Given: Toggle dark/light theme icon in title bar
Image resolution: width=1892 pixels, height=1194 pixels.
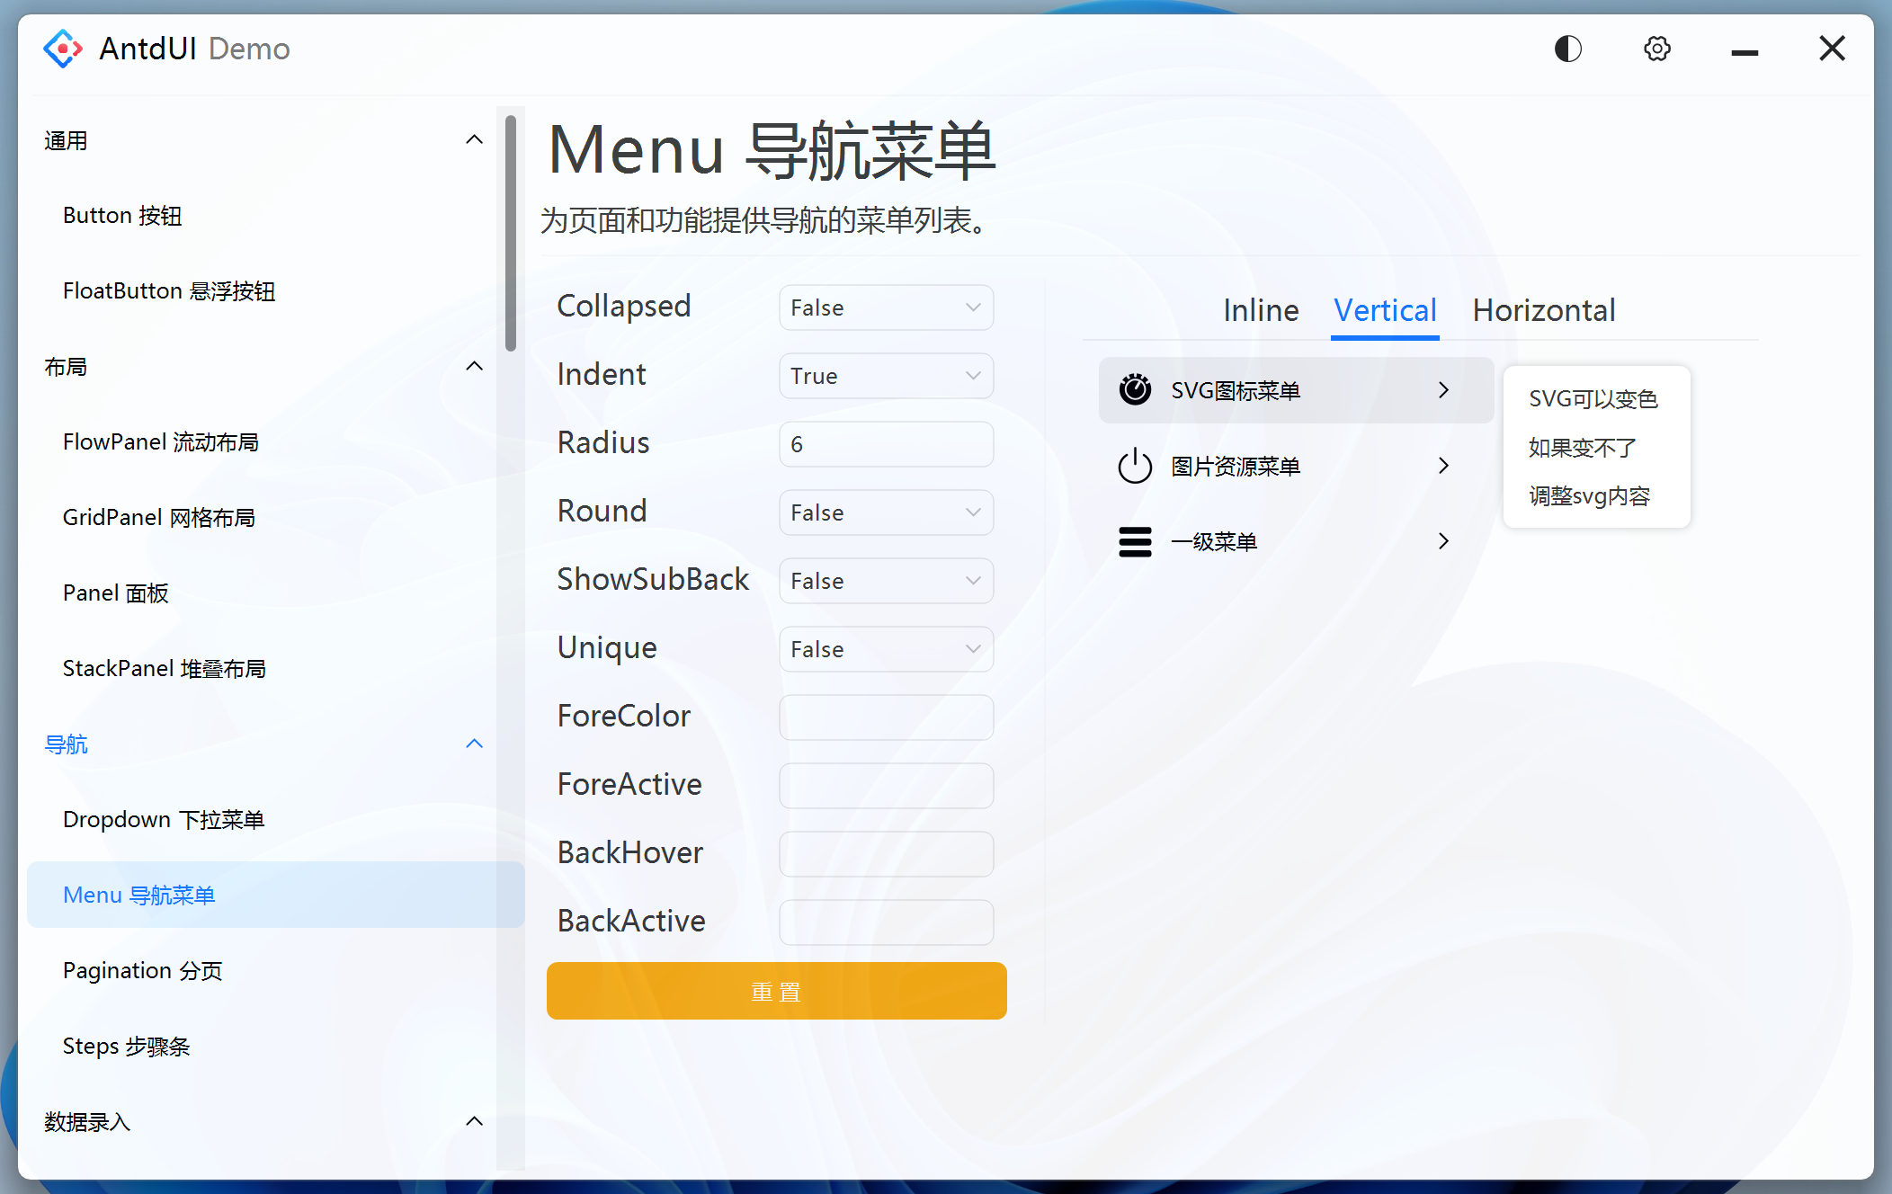Looking at the screenshot, I should (x=1567, y=49).
